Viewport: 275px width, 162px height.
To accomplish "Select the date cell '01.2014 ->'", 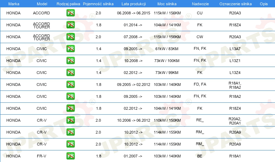I will pos(133,25).
